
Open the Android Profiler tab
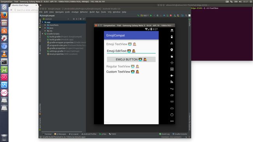(89, 134)
